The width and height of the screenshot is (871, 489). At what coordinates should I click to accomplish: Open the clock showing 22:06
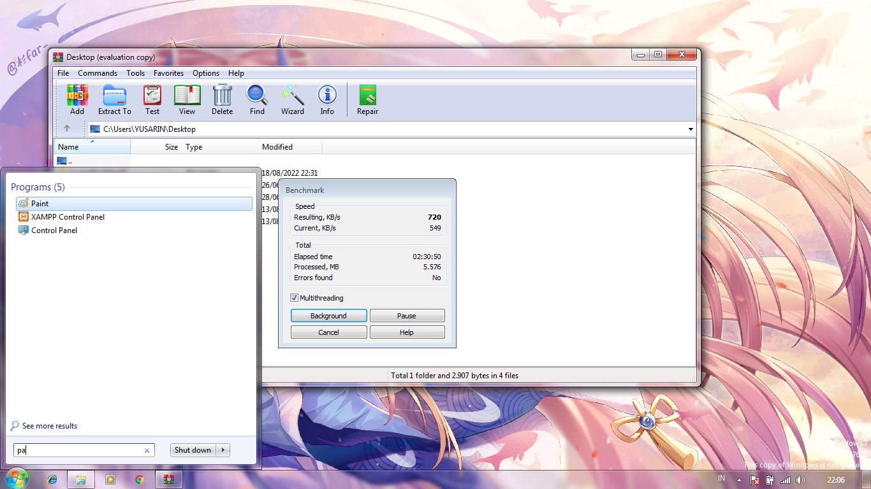835,480
